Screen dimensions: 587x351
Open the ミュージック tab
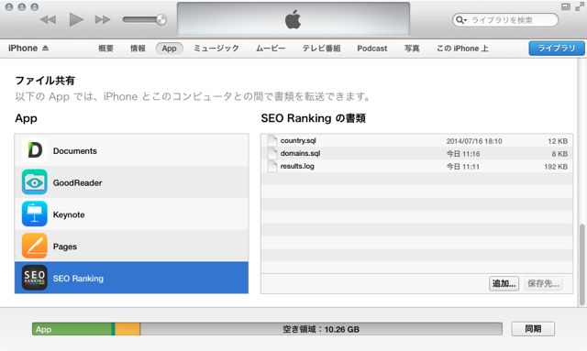coord(216,49)
